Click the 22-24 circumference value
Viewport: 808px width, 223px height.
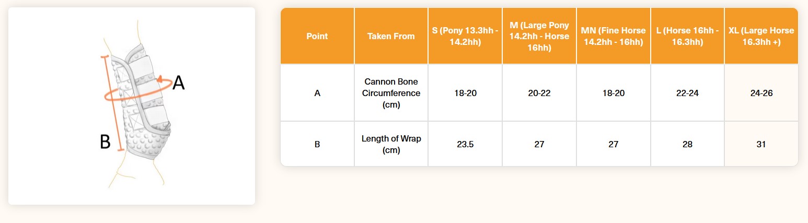coord(687,93)
